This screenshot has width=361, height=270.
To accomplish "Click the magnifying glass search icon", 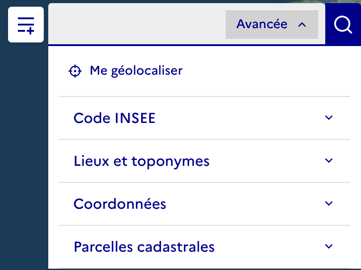I will pos(343,25).
